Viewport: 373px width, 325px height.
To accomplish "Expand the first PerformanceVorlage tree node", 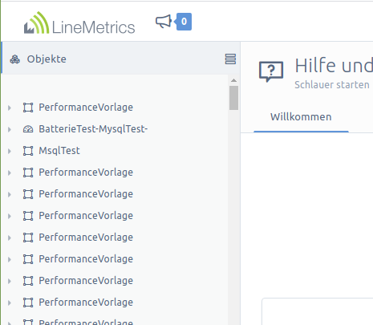I will pyautogui.click(x=10, y=108).
